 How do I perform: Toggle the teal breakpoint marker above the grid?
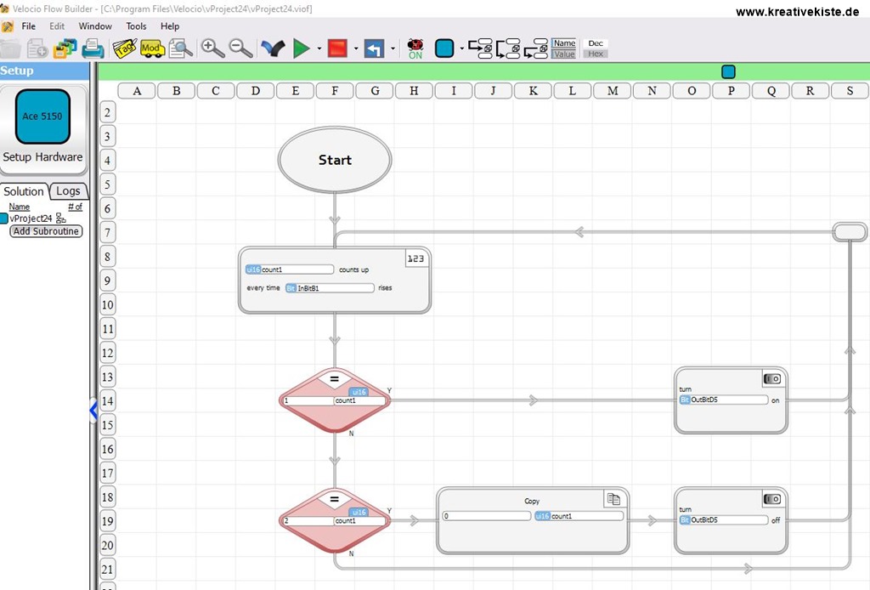coord(728,72)
